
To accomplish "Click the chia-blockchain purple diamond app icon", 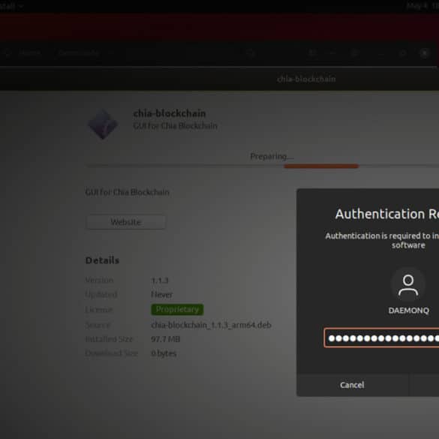I will click(x=103, y=125).
